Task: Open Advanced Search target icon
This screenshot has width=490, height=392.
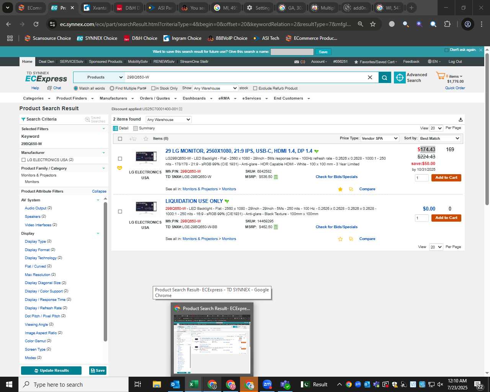Action: pos(400,77)
